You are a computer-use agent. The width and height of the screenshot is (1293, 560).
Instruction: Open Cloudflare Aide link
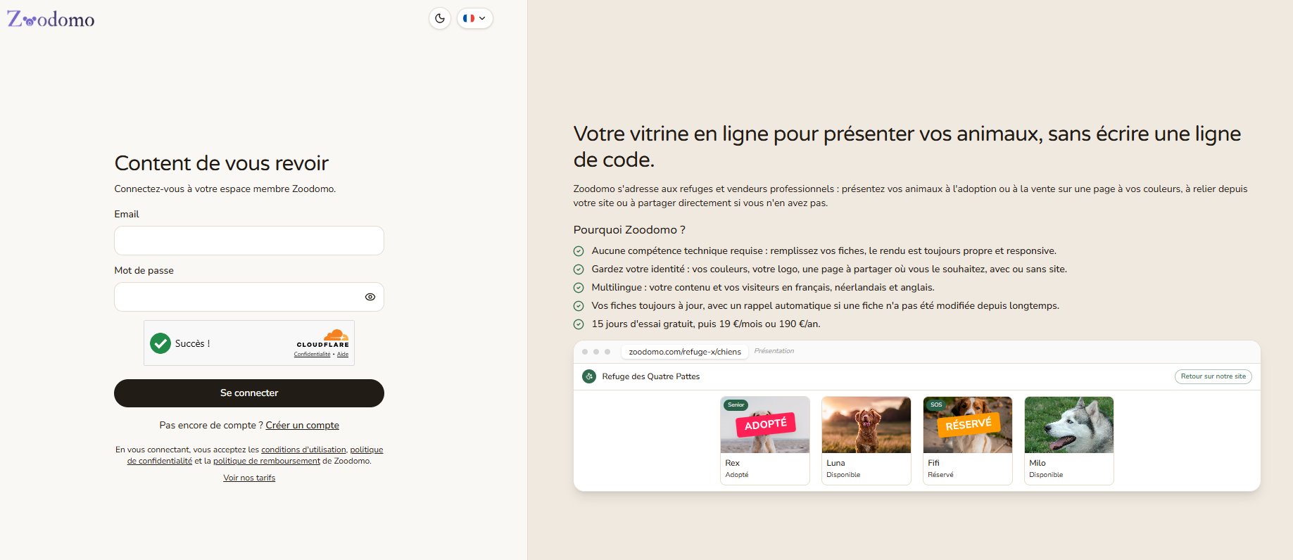tap(343, 355)
